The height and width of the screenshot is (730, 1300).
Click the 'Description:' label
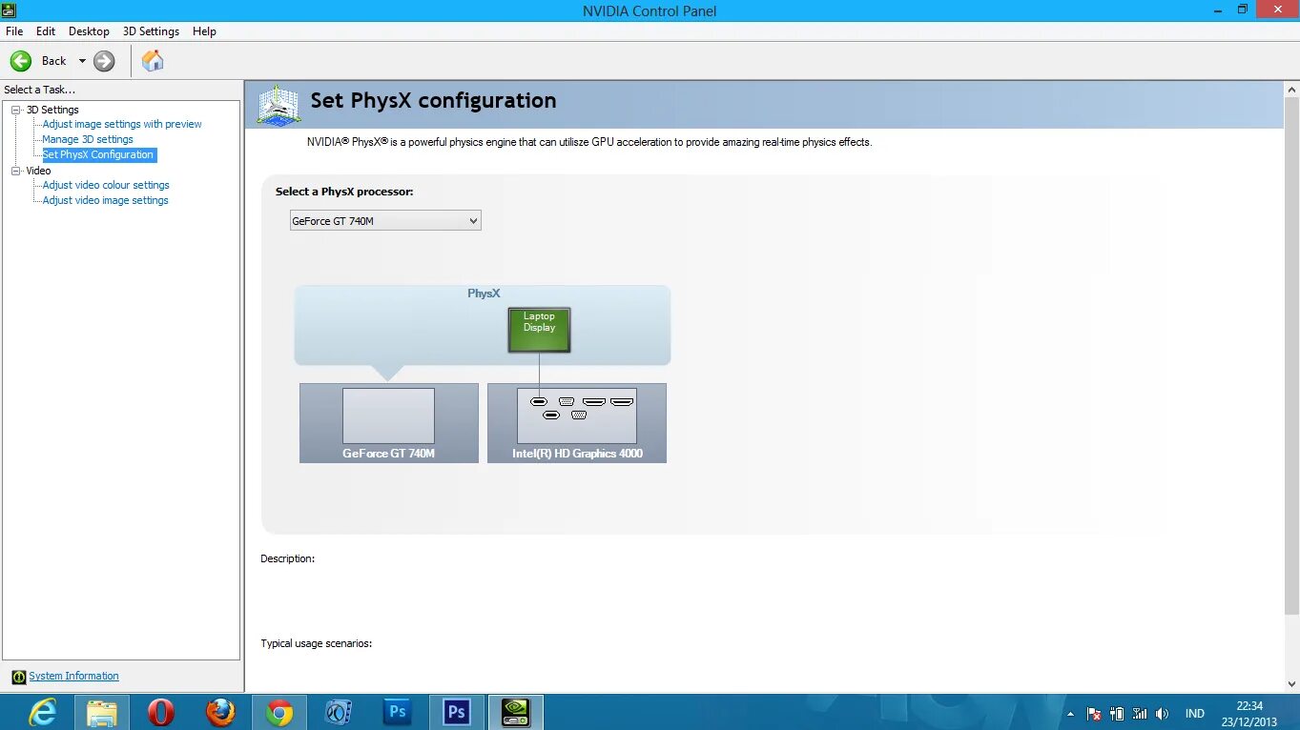(287, 558)
